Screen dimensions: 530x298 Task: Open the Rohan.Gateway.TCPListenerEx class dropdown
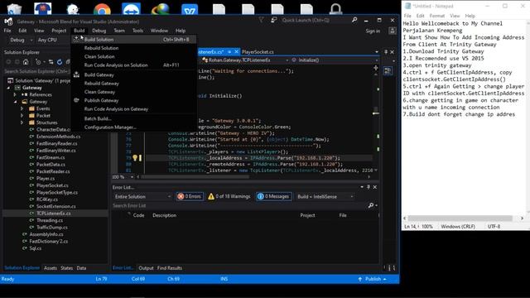click(245, 60)
